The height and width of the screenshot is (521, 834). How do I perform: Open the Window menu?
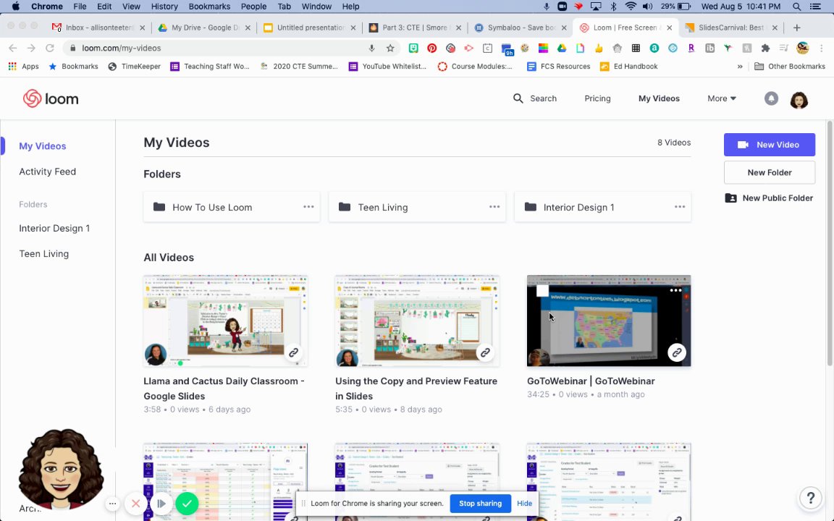316,7
